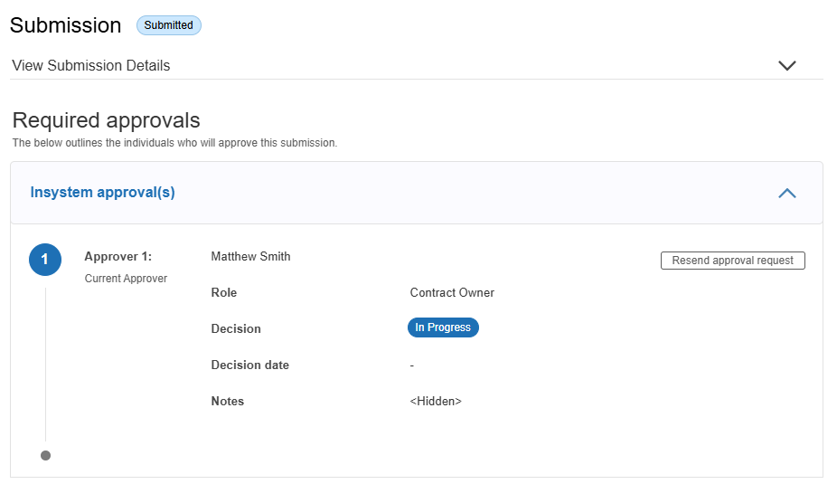Collapse Insystem approval(s) using up chevron
Screen dimensions: 837x484
pos(786,193)
